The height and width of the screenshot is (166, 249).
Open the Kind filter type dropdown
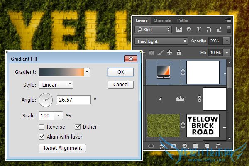point(153,29)
